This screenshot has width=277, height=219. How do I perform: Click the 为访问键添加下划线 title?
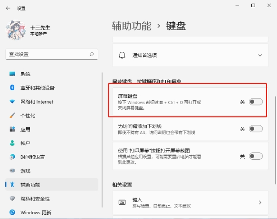click(x=140, y=126)
